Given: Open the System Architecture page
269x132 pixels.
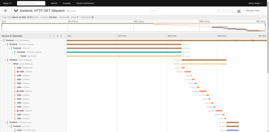Looking at the screenshot, I should pos(85,3).
